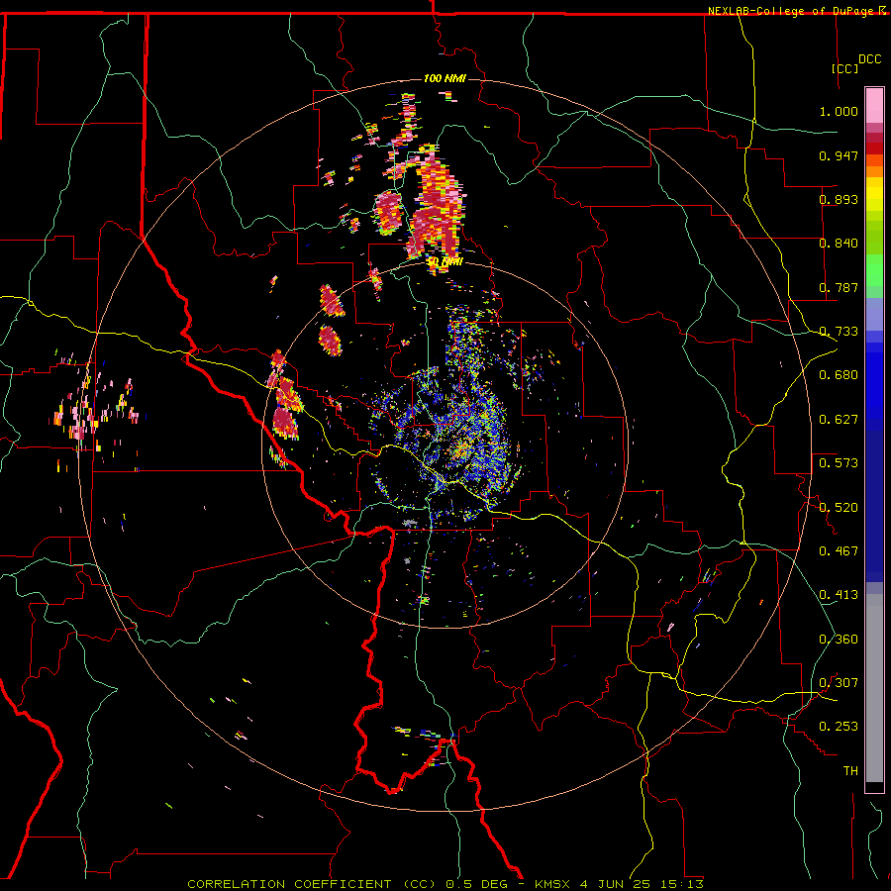
Task: Click the KMSX radar site identifier in the caption
Action: point(554,884)
